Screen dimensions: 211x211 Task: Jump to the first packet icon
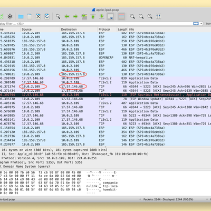coord(93,16)
